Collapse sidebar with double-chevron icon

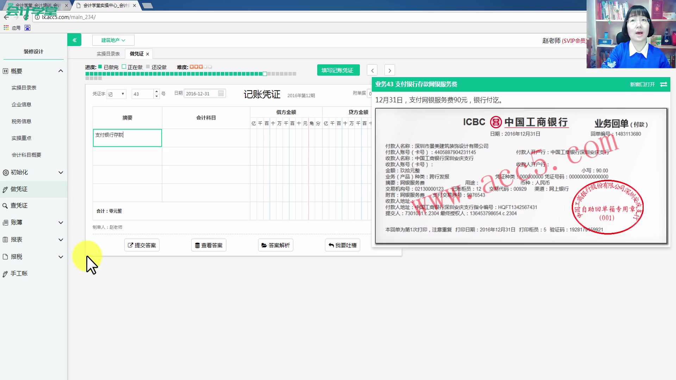coord(74,40)
